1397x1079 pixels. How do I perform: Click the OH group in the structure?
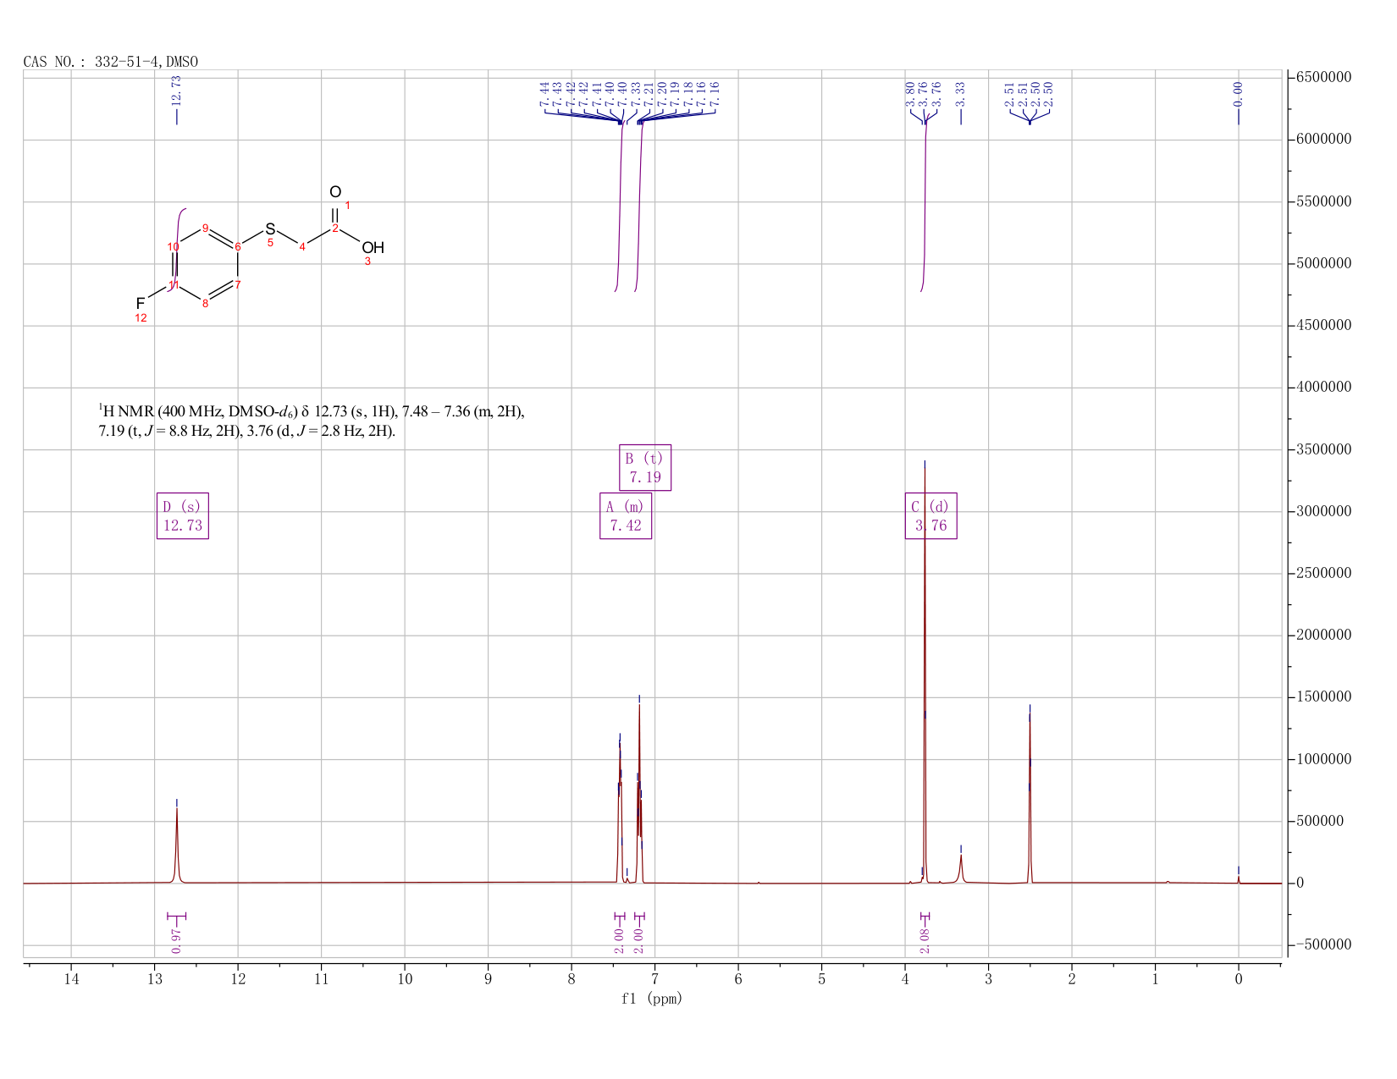point(373,248)
